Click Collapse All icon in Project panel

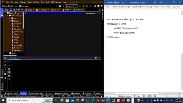[x=14, y=10]
